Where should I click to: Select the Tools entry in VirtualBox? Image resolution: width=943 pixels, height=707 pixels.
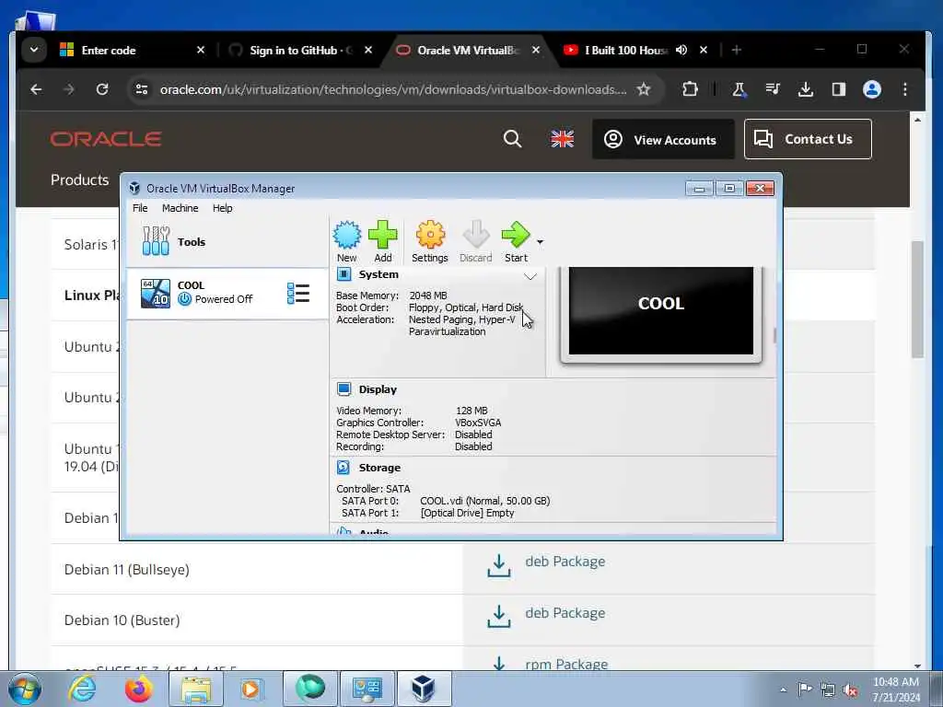coord(227,242)
